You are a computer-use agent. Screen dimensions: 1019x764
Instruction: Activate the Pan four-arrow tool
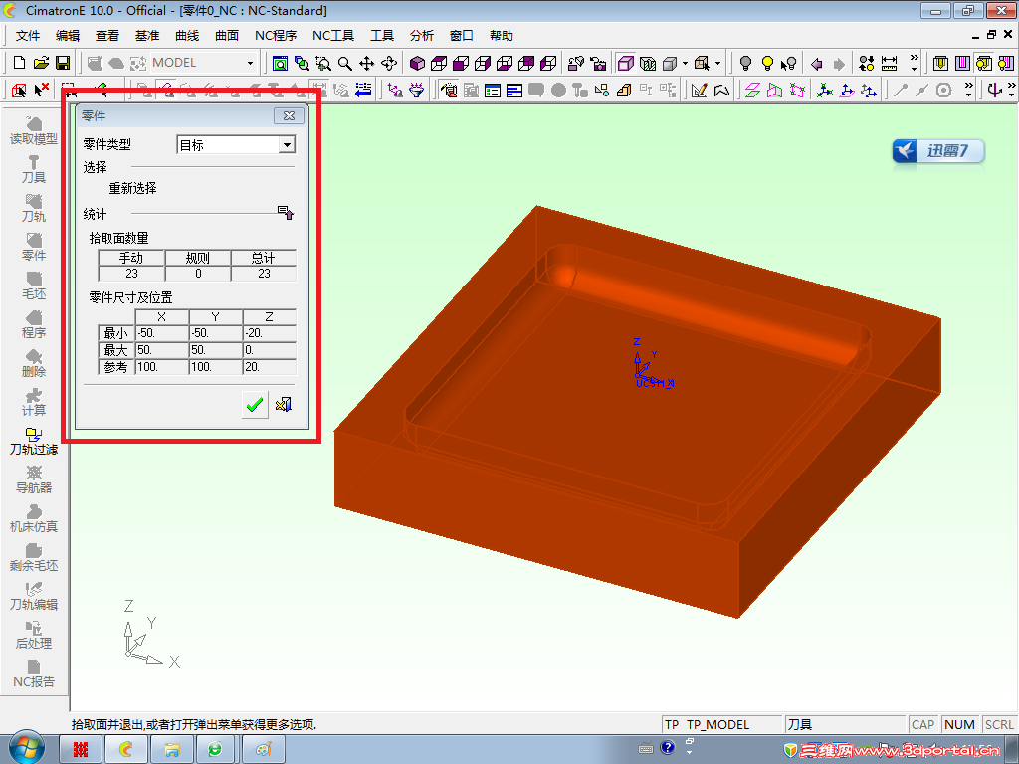click(x=366, y=63)
